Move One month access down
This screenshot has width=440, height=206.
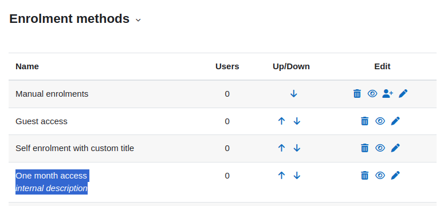pyautogui.click(x=297, y=176)
